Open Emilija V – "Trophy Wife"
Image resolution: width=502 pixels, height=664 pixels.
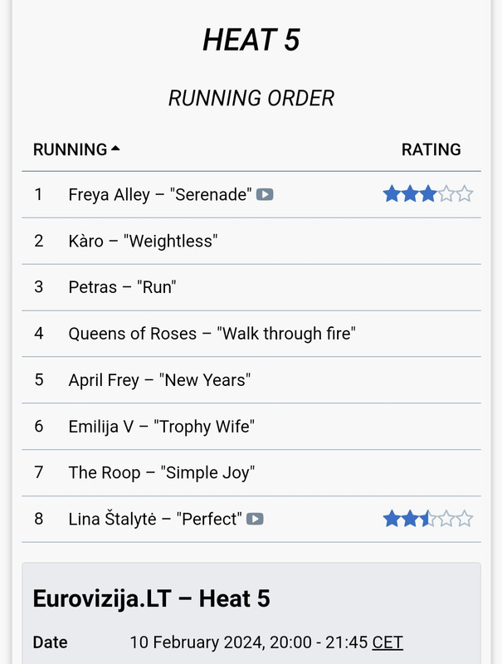(x=161, y=427)
